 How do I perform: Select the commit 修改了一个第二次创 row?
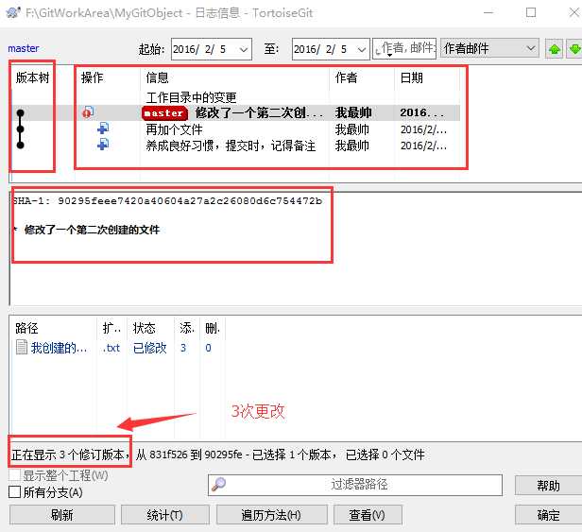[237, 112]
